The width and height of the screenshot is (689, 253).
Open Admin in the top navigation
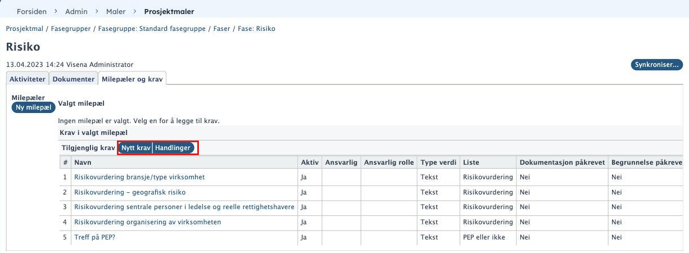tap(76, 11)
